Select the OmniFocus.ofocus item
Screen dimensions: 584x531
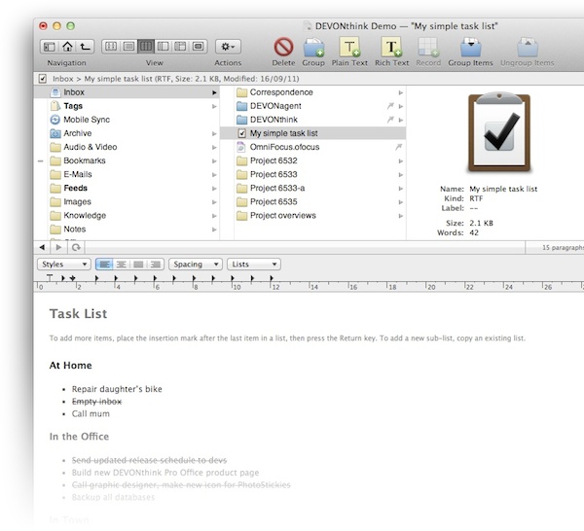click(x=284, y=147)
